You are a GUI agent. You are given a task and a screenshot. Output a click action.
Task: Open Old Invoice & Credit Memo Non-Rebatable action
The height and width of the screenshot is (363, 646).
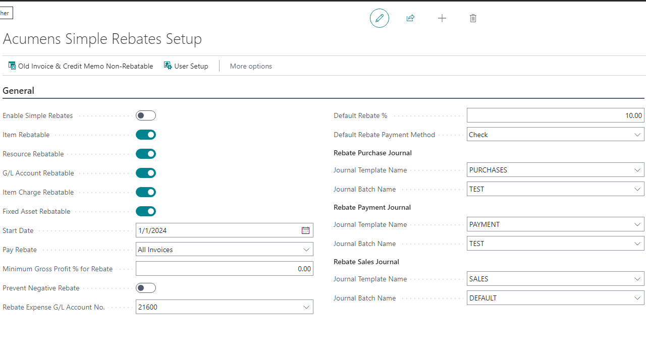click(85, 66)
